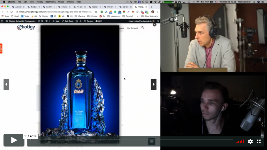Click the speech bubble icon on player bar

pos(151,141)
